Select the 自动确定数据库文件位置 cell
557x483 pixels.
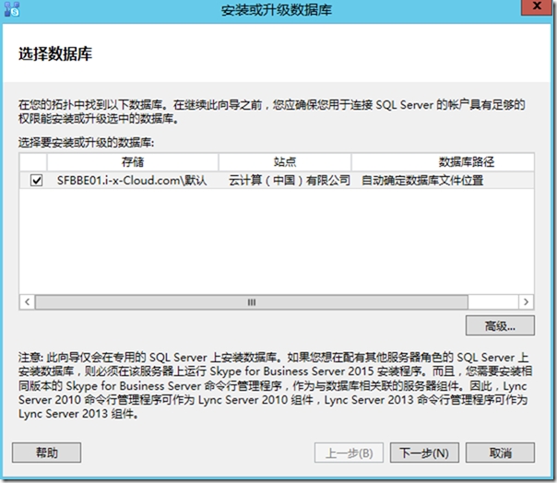pos(422,181)
